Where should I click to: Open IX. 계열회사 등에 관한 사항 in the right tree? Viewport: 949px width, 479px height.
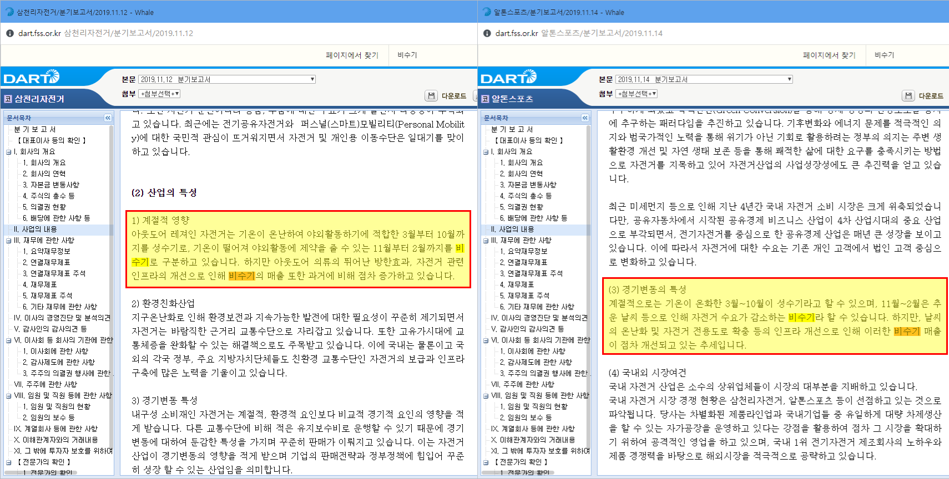(533, 429)
